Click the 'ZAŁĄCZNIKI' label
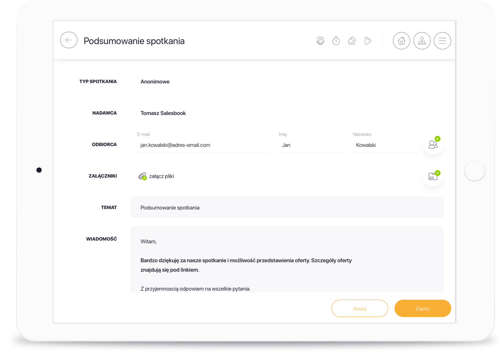The height and width of the screenshot is (355, 504). click(x=103, y=176)
